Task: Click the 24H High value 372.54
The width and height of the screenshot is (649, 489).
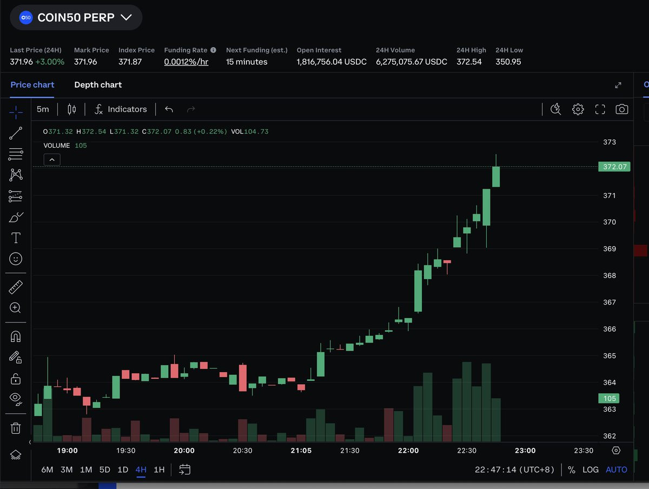Action: [469, 62]
